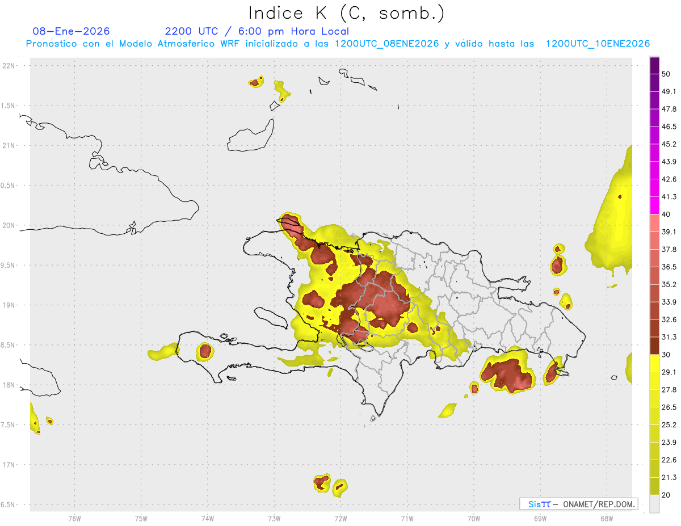Click the title "Indice K (C, somb.)"
681x526 pixels.
347,12
